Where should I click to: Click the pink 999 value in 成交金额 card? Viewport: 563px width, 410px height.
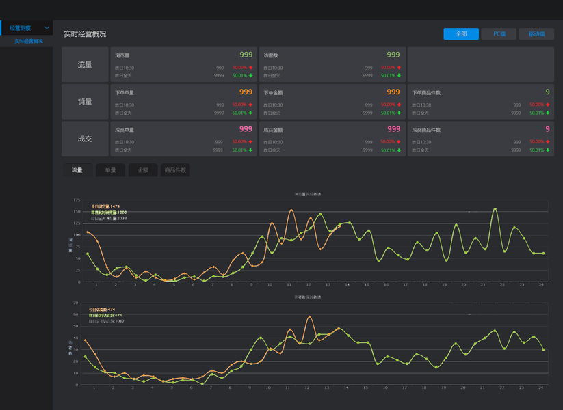click(x=393, y=128)
